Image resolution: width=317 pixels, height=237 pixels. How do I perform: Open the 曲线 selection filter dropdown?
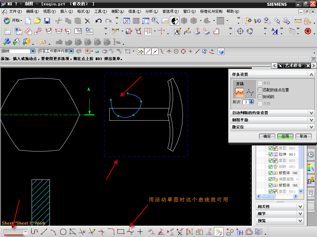point(33,51)
